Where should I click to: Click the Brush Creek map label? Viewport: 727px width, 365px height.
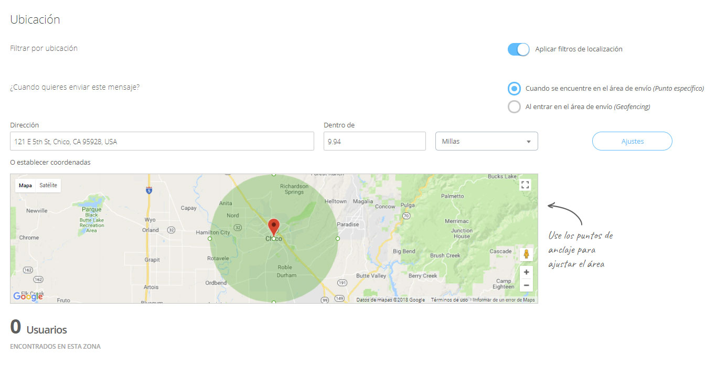445,255
